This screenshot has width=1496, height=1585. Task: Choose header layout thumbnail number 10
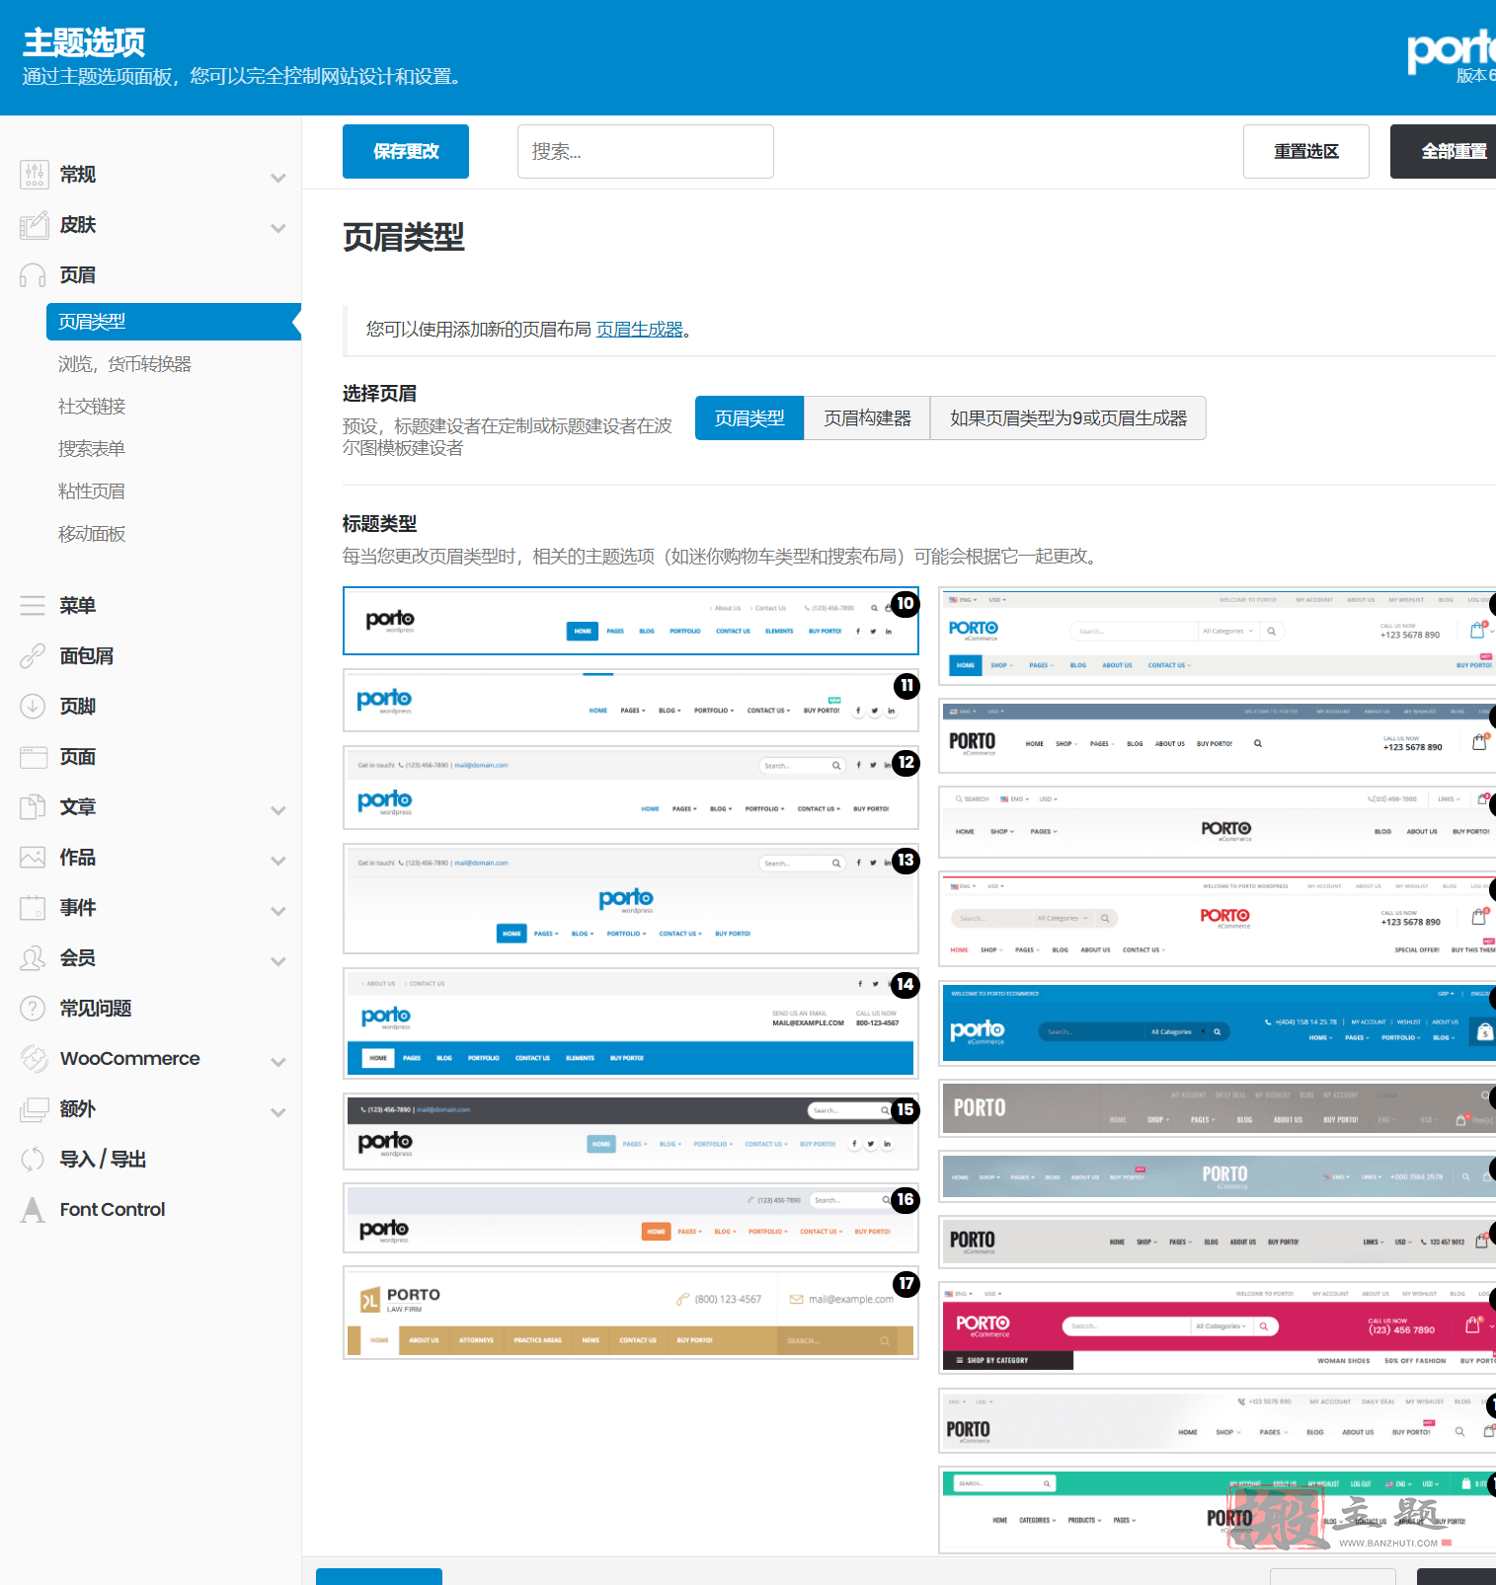click(631, 621)
